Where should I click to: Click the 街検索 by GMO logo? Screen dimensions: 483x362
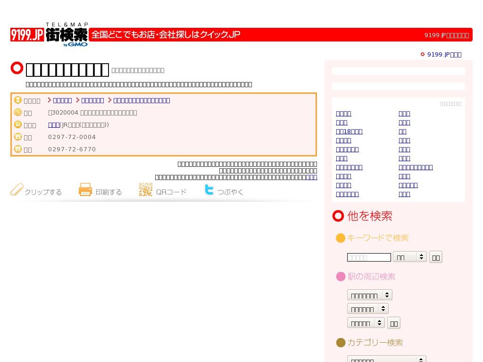point(67,35)
